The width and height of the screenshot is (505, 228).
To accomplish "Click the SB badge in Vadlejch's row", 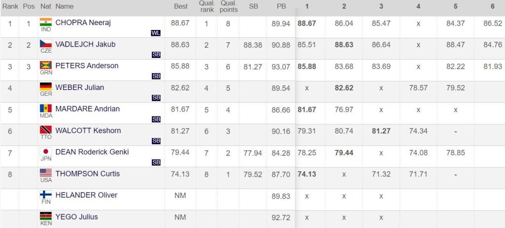I will pos(156,55).
